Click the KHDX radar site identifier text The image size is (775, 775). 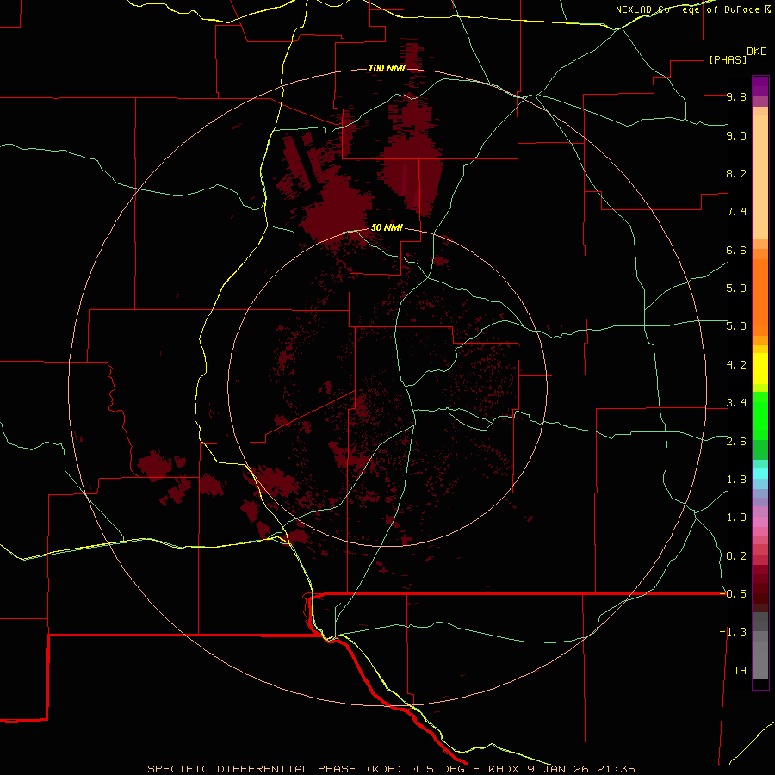505,769
